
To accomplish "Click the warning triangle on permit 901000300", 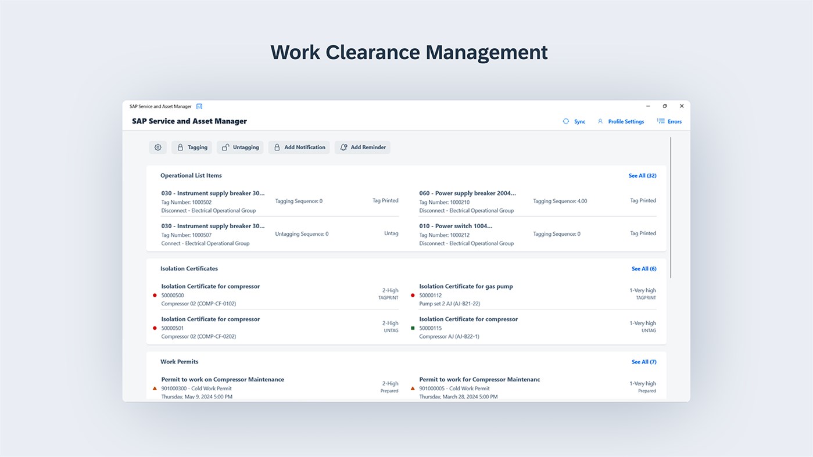I will (155, 388).
